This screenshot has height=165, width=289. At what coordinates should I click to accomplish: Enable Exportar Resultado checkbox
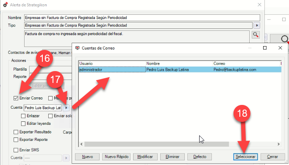coord(16,132)
